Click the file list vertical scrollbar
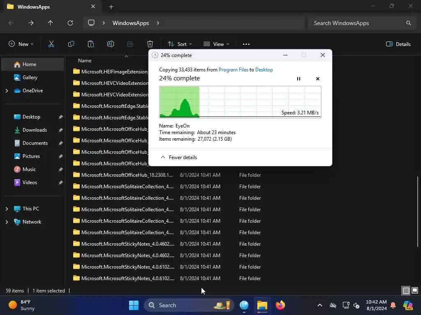Screen dimensions: 421x315 pos(418,212)
